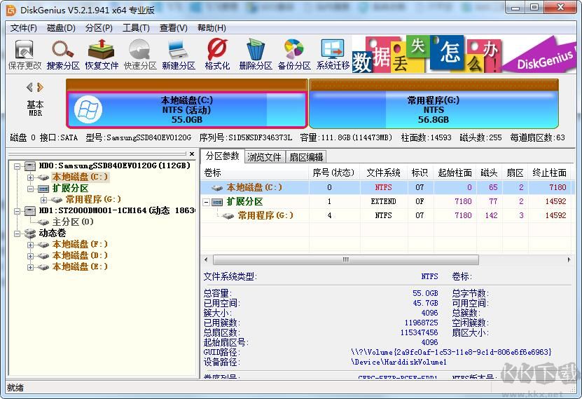Click the HD0 Samsung disk drive icon
Viewport: 582px width, 399px height.
29,165
